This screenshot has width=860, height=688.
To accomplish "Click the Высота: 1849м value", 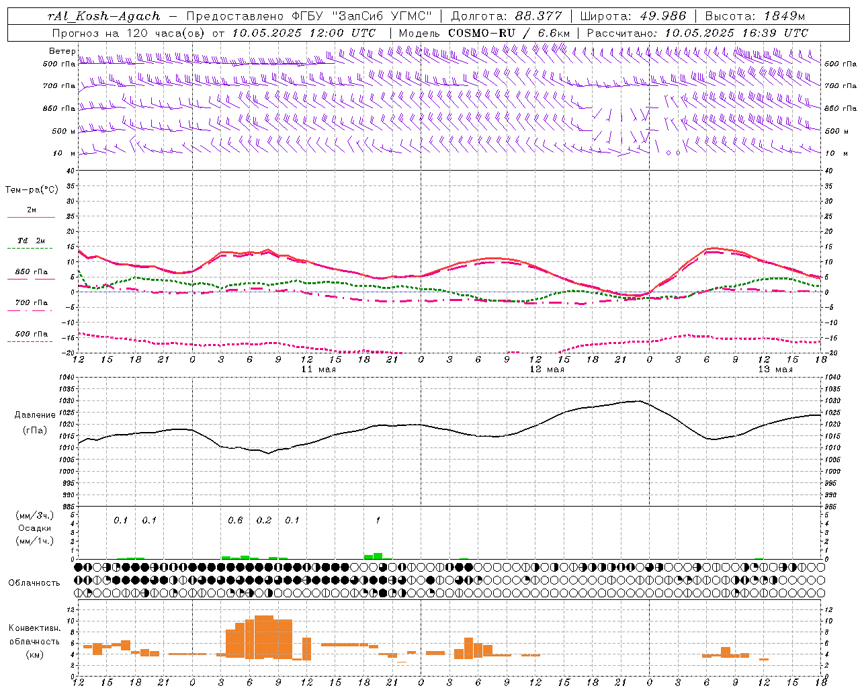I will coord(754,16).
